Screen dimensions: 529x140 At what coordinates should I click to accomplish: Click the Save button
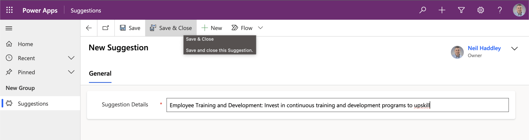tap(130, 28)
